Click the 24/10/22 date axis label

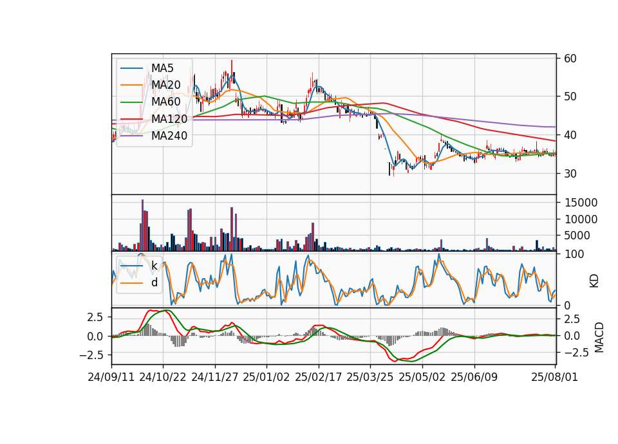point(163,377)
